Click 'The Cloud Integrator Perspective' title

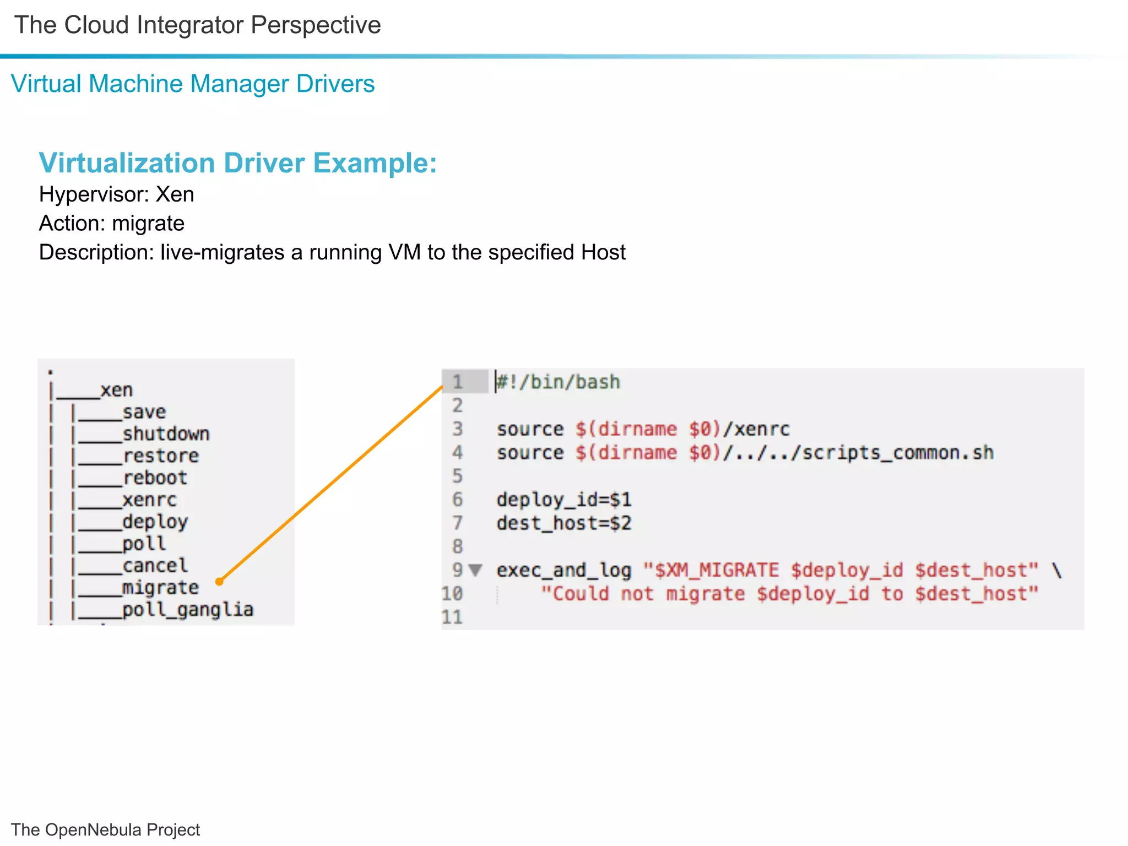click(x=198, y=25)
